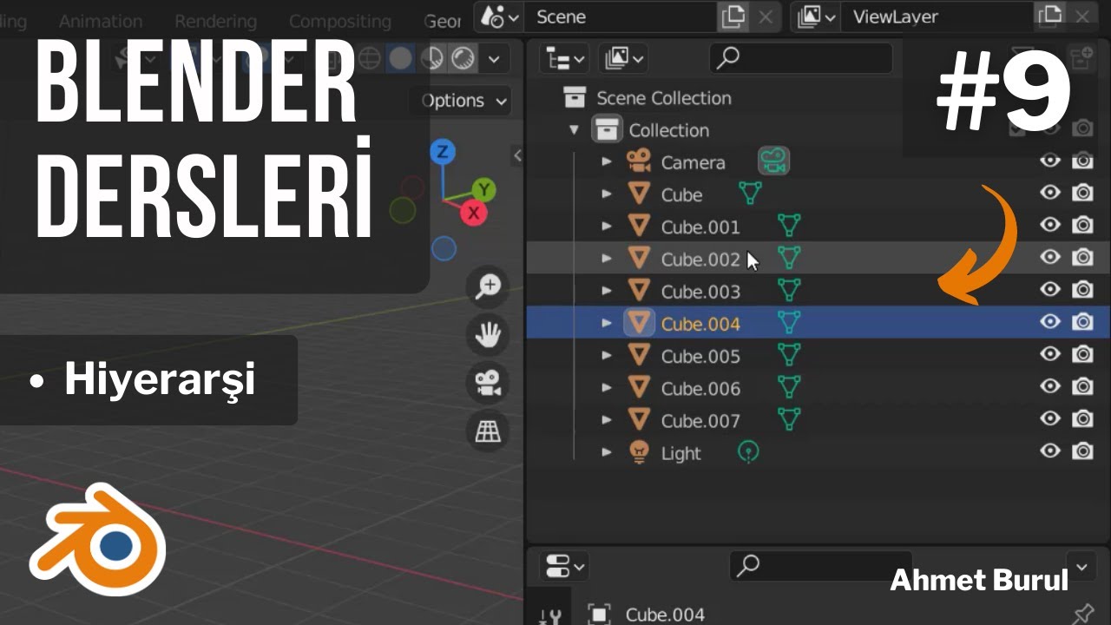This screenshot has width=1111, height=625.
Task: Click the viewport zoom magnifier icon
Action: pyautogui.click(x=488, y=287)
